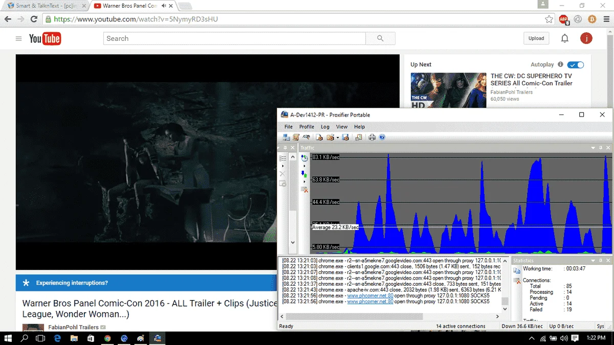
Task: Click the copy statistics icon
Action: [517, 270]
